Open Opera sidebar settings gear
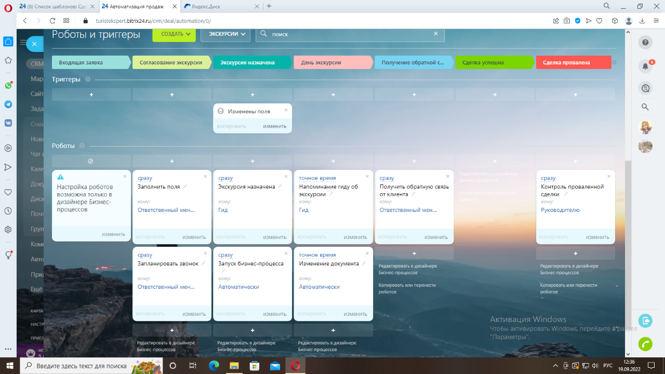Screen dimensions: 665x374 point(8,230)
